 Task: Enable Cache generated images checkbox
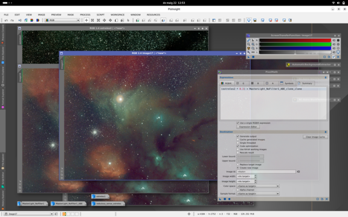pyautogui.click(x=237, y=140)
